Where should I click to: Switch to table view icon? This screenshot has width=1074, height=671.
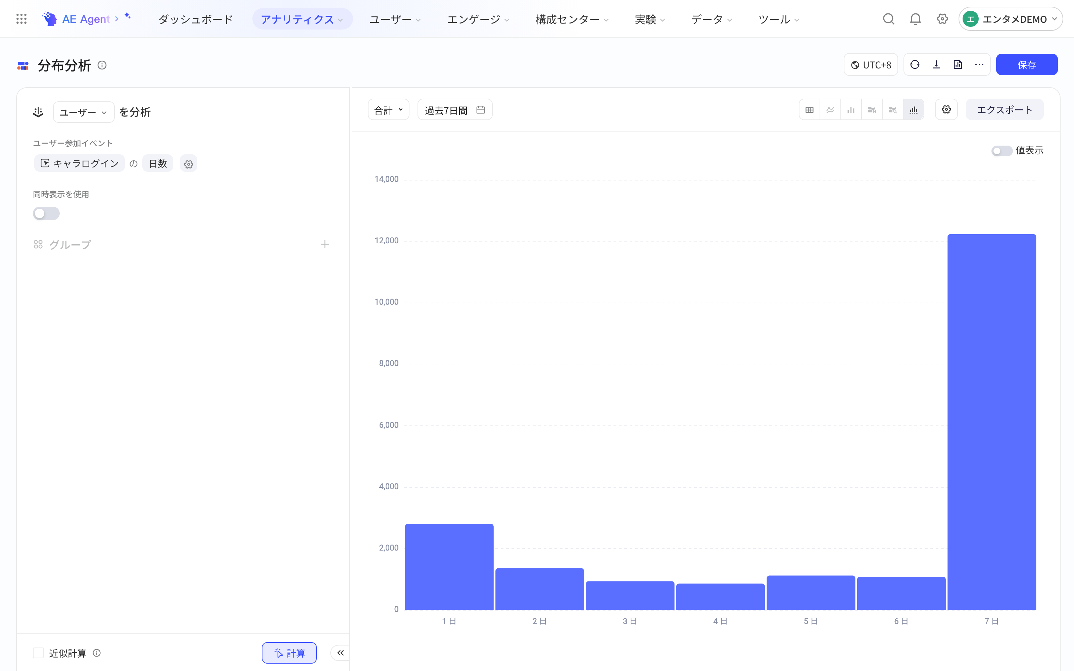[810, 110]
